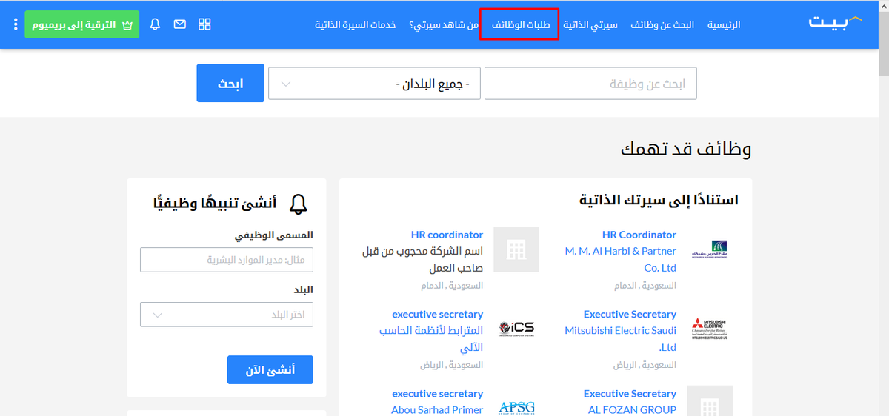This screenshot has width=889, height=416.
Task: Click السعودية , الرياض under Mitsubishi Electric
Action: 645,365
